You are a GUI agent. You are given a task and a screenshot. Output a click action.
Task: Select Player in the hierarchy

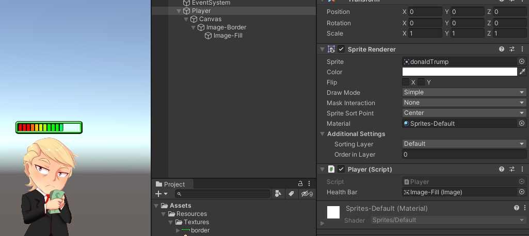pos(201,11)
